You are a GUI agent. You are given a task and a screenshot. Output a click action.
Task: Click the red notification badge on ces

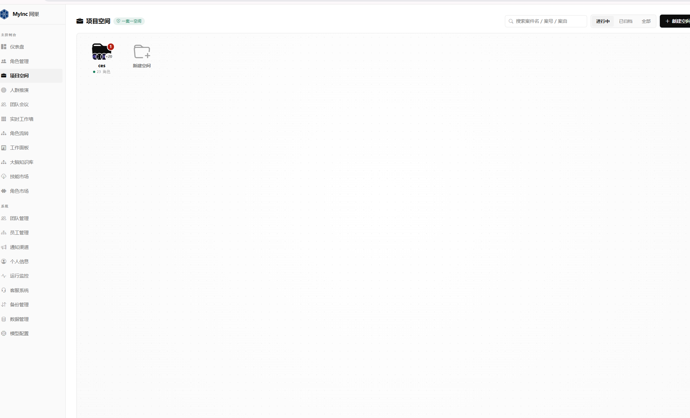[x=111, y=47]
